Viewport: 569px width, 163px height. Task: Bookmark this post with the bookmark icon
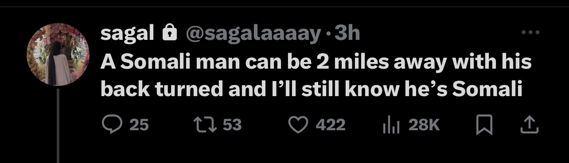pos(484,126)
